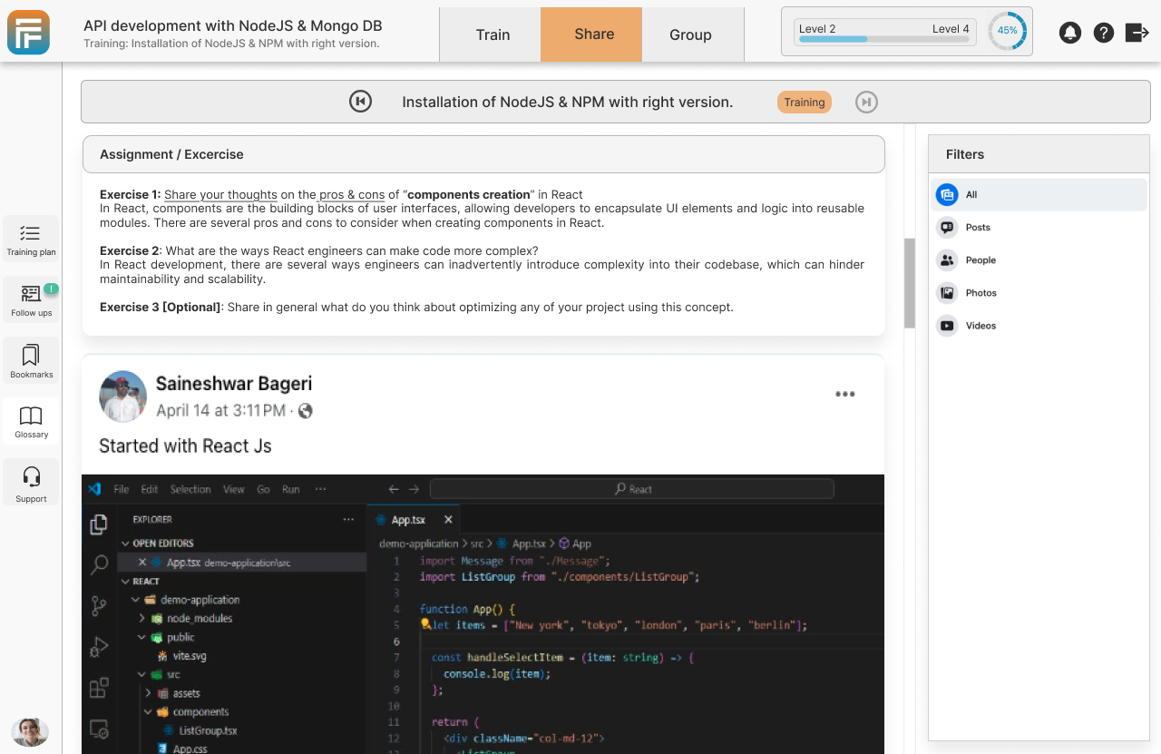Click the logout exit icon
Viewport: 1161px width, 754px height.
(1137, 33)
